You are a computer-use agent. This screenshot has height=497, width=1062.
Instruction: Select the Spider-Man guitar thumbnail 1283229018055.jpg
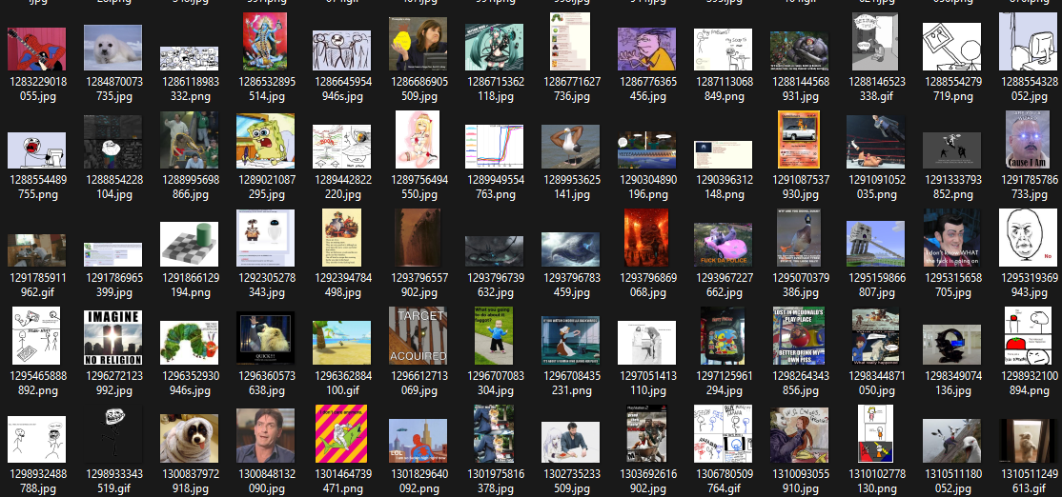36,49
